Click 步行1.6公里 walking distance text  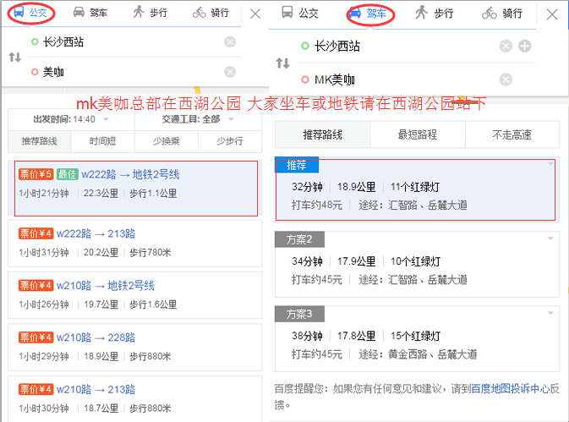[153, 304]
